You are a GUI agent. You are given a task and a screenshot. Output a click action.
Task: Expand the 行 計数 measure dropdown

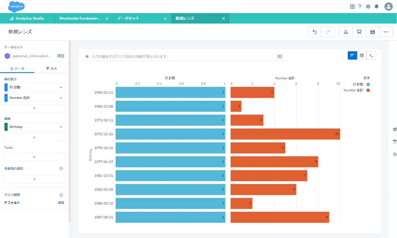(x=61, y=87)
